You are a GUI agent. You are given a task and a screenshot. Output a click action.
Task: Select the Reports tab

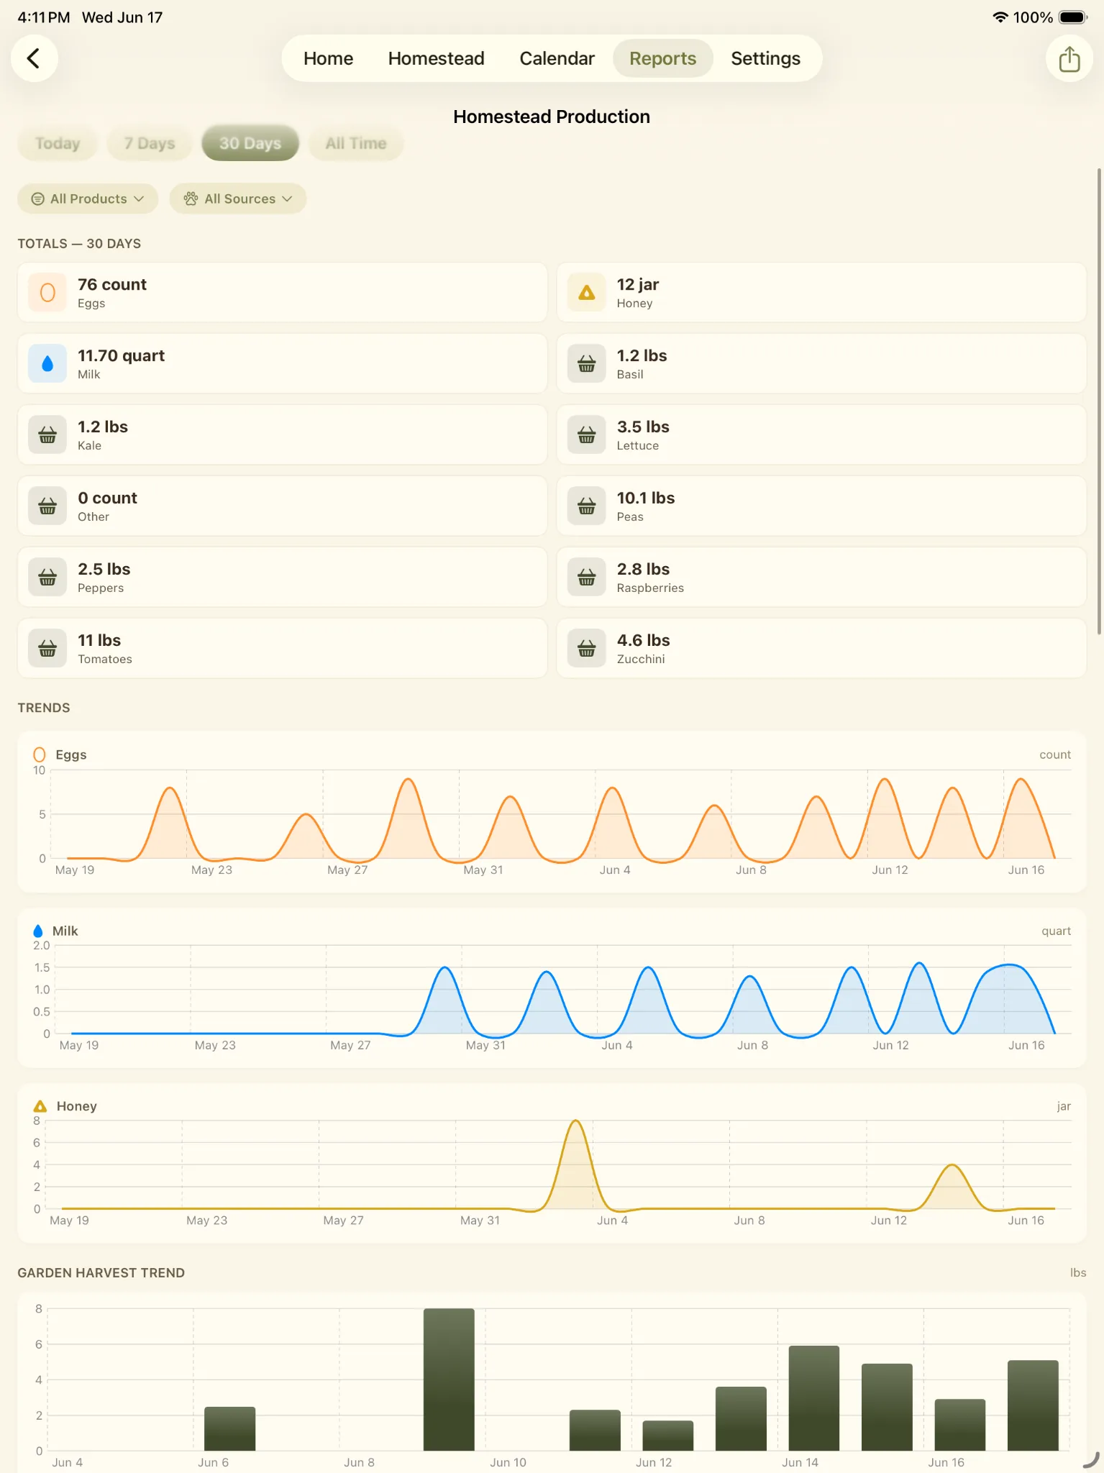click(x=662, y=58)
